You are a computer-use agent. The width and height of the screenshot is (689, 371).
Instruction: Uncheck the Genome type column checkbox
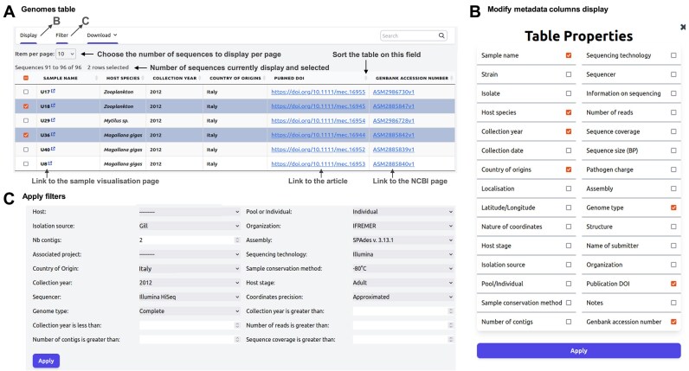(673, 208)
